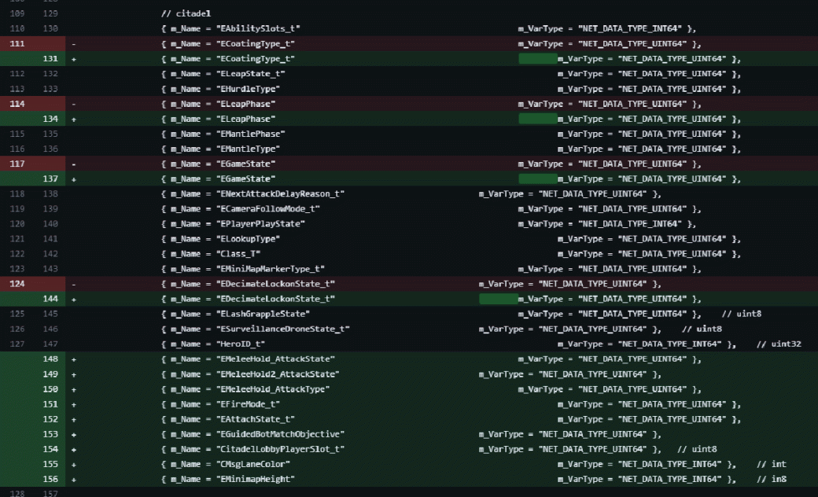
Task: Select the "EMeleeHold_AttackState" name string
Action: (275, 359)
